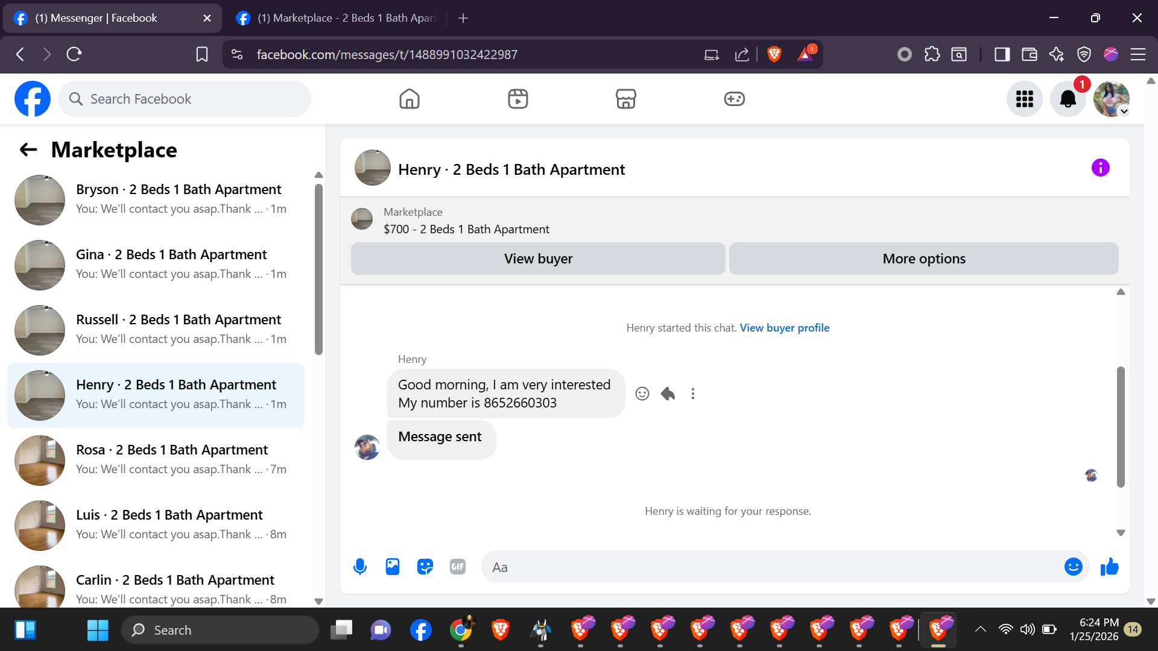The width and height of the screenshot is (1158, 651).
Task: Send a thumbs up like
Action: (x=1110, y=567)
